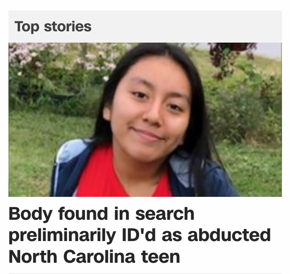Click the word 'search' in the headline
290x274 pixels.
point(165,214)
